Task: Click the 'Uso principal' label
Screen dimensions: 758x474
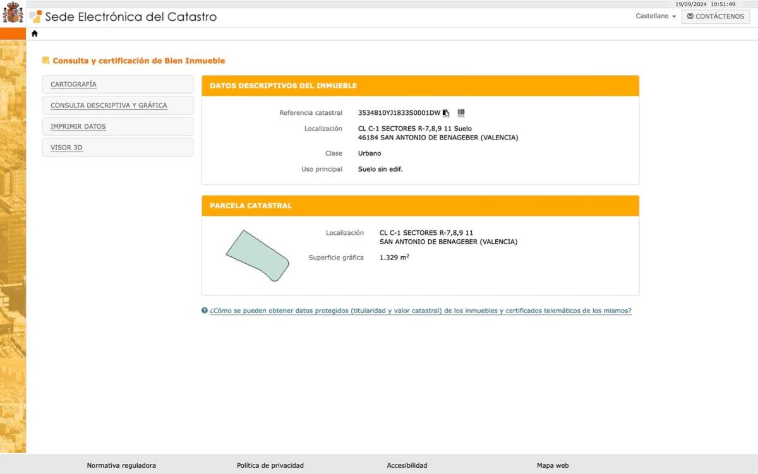Action: [322, 169]
